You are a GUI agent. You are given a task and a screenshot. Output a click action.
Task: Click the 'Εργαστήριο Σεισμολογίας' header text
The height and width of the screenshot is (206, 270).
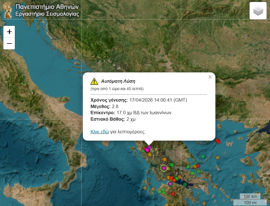coord(47,14)
